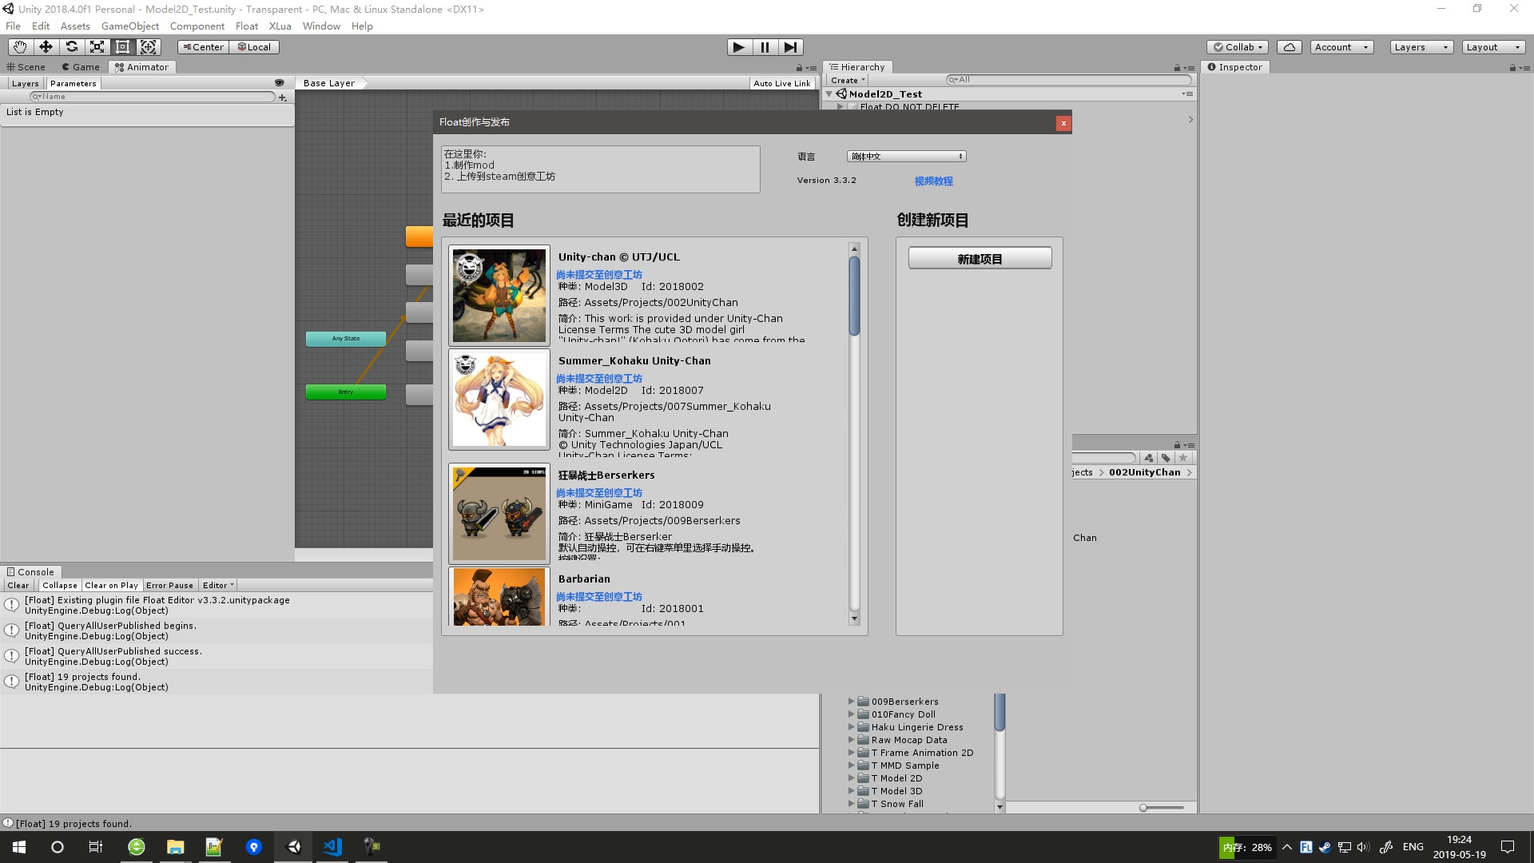Open the cloud services panel icon
Screen dimensions: 1534x863
(1289, 47)
